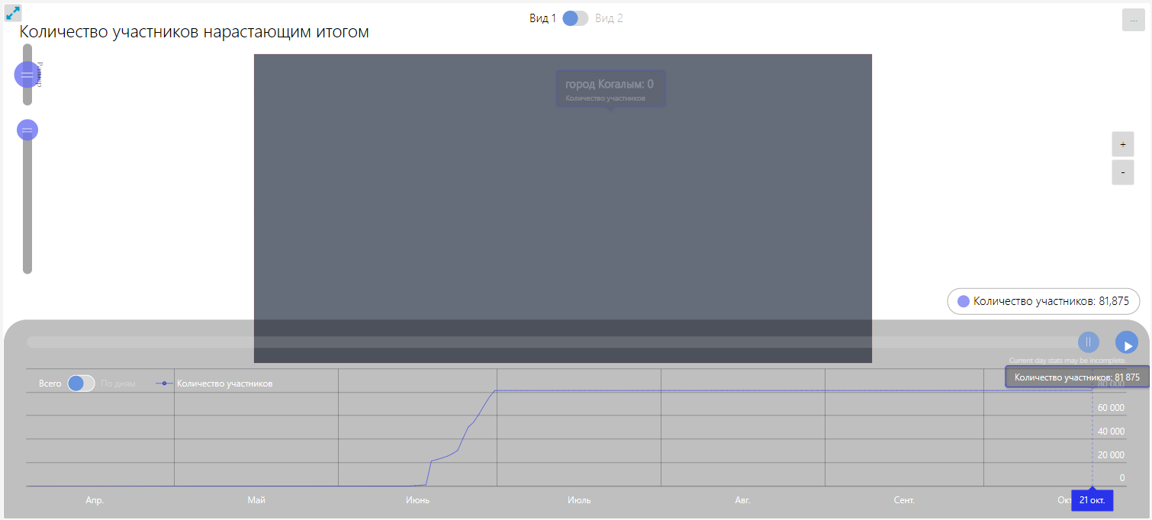Click the Количество участников: 81 875 chart tooltip

[x=1076, y=377]
